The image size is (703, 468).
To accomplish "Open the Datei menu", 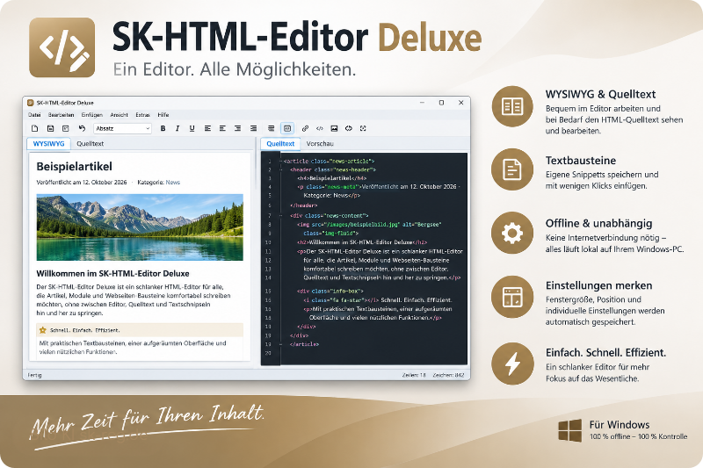I will click(34, 115).
